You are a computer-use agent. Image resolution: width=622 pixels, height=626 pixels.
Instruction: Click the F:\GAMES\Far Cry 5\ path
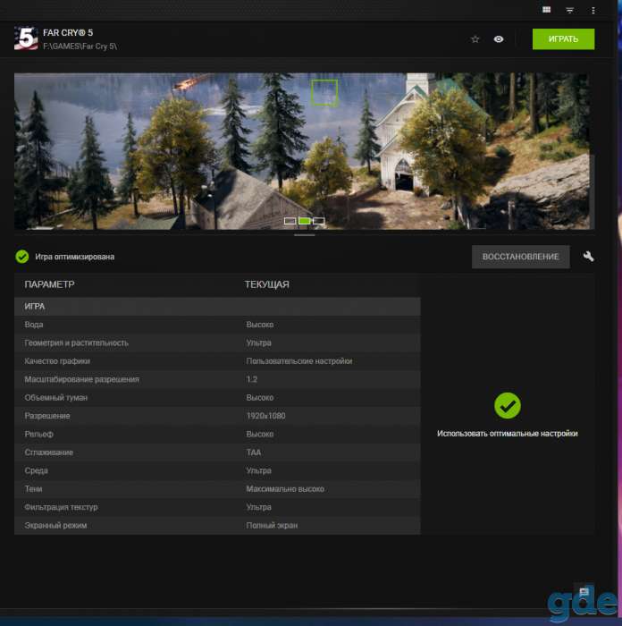pos(80,47)
